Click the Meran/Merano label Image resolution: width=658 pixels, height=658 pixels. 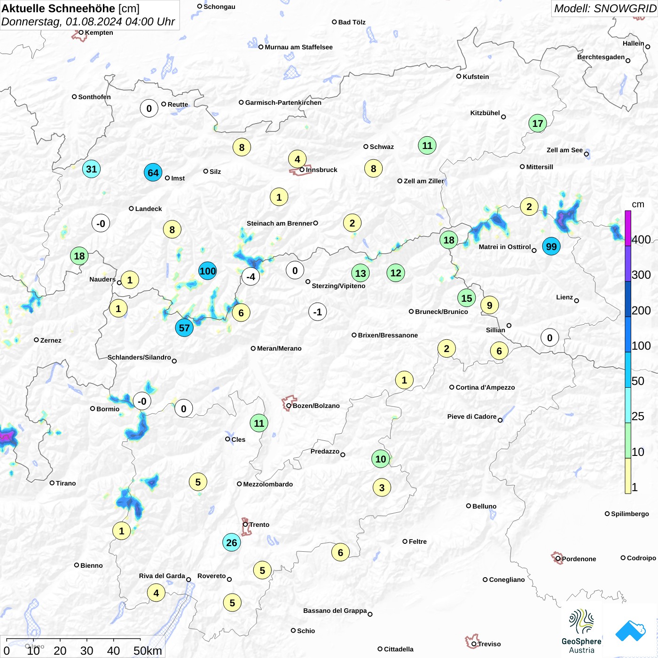(279, 348)
